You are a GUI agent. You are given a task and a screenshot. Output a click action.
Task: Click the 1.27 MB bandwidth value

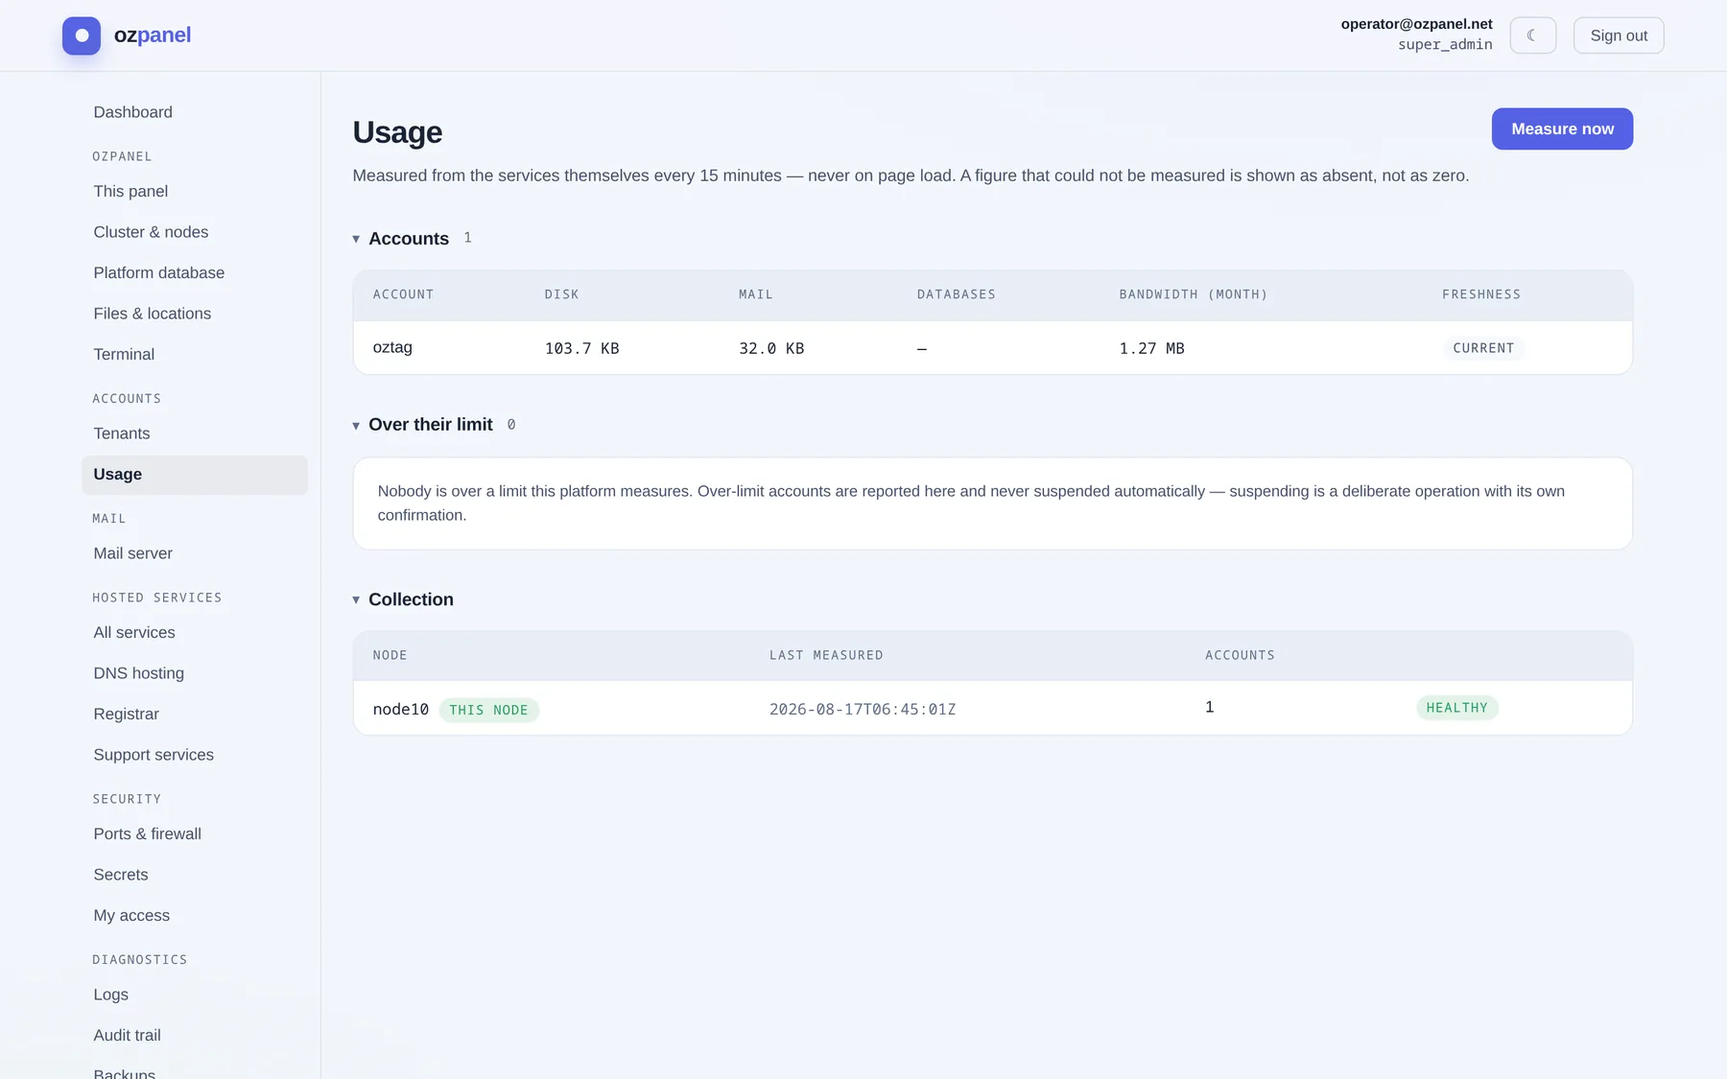(1152, 348)
